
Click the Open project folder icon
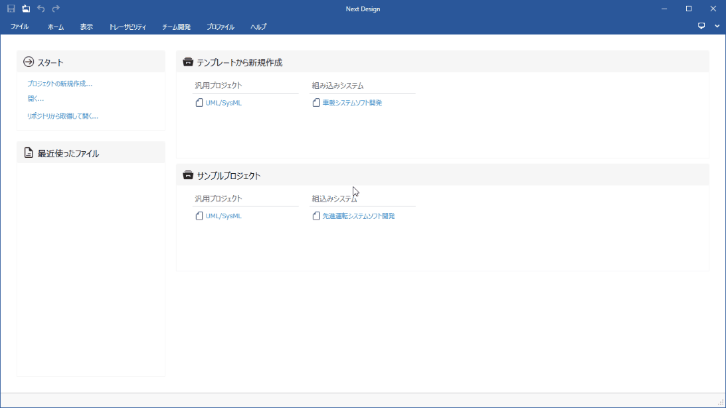(x=26, y=9)
